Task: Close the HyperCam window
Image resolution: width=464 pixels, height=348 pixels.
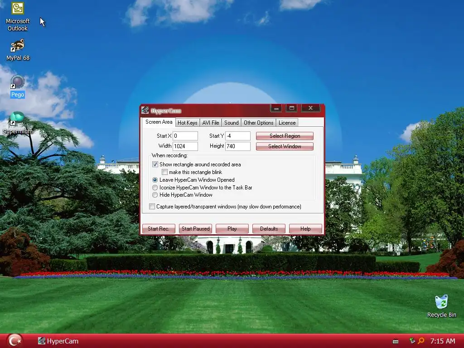Action: [310, 108]
